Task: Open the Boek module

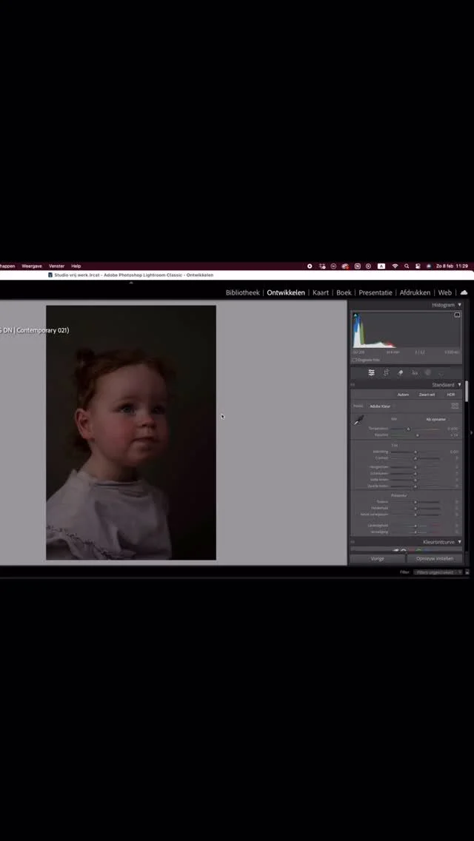Action: pos(344,293)
